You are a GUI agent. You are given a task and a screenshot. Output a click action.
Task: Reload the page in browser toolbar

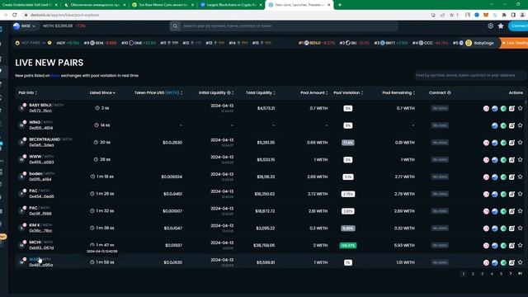(x=15, y=15)
